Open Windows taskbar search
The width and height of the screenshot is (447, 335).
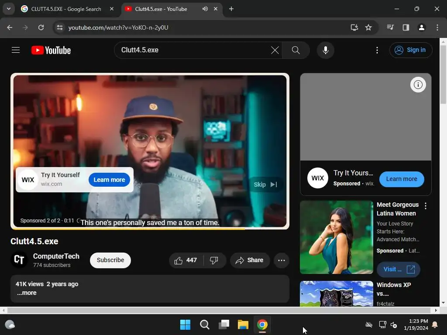(205, 325)
